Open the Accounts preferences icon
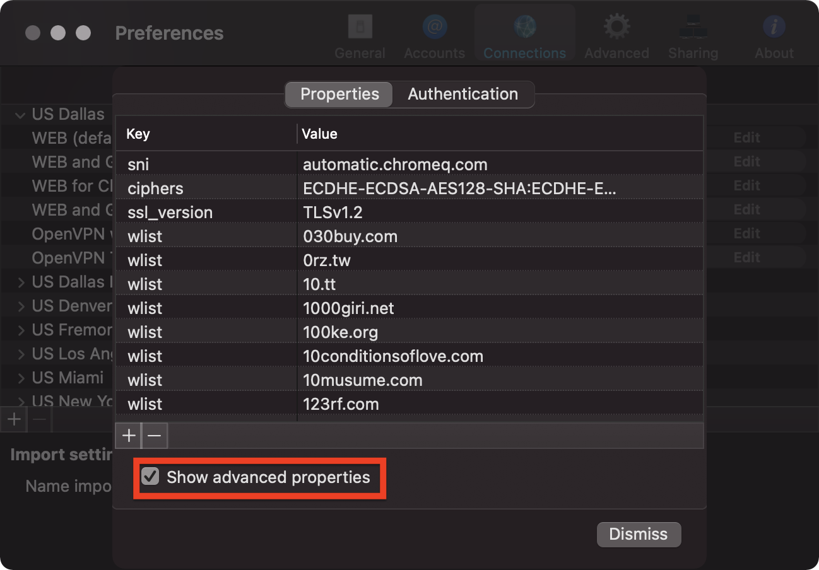 click(x=434, y=27)
